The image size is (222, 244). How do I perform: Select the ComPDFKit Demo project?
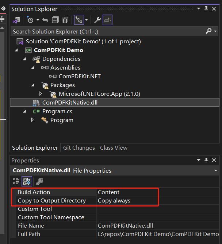58,50
